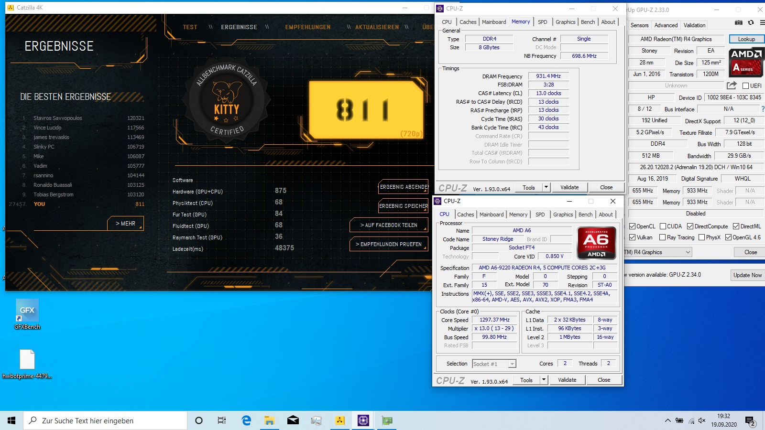Screen dimensions: 765x430
Task: Open the Advanced tab in GPU-Z
Action: pyautogui.click(x=666, y=25)
